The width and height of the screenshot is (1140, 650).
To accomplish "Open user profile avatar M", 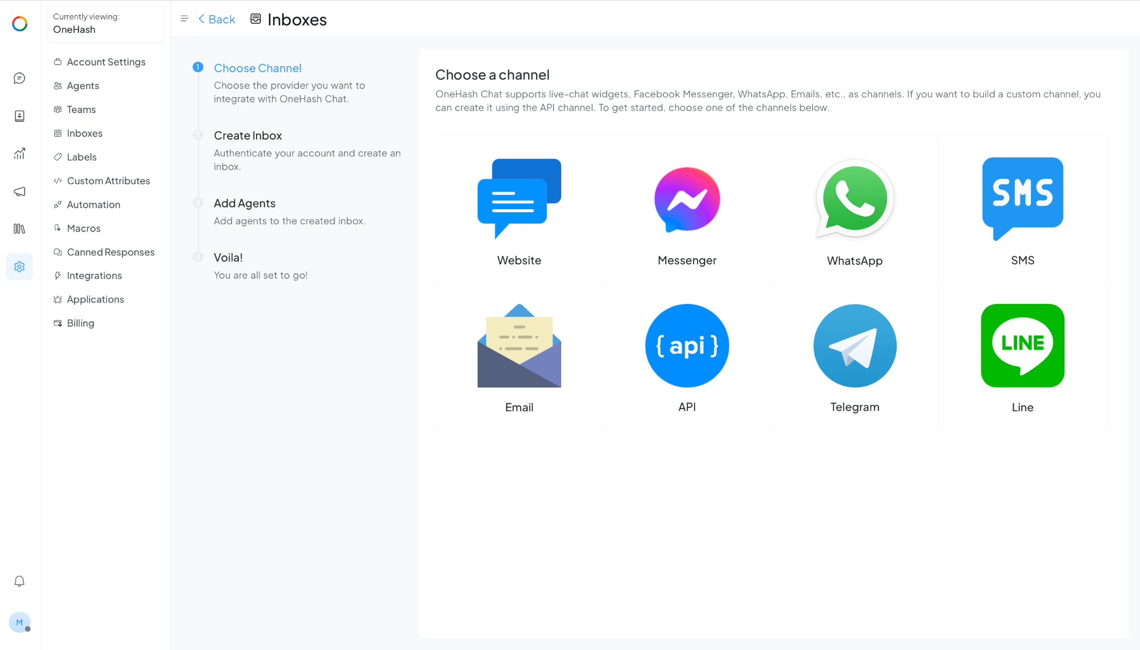I will (x=19, y=622).
